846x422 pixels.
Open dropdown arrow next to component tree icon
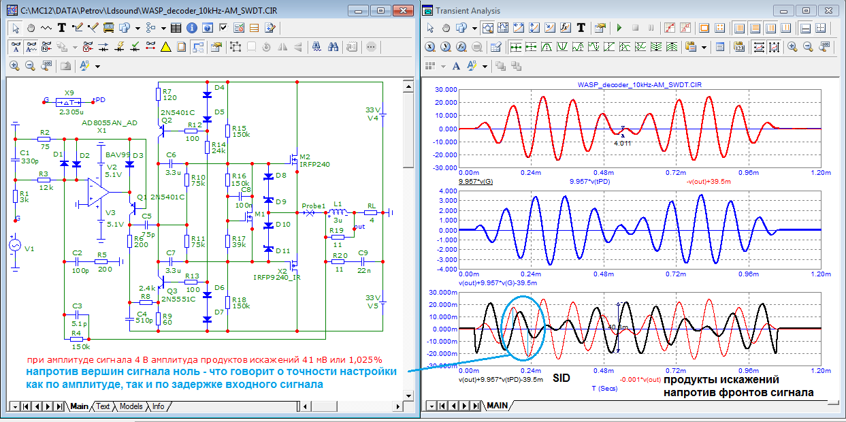[x=163, y=28]
